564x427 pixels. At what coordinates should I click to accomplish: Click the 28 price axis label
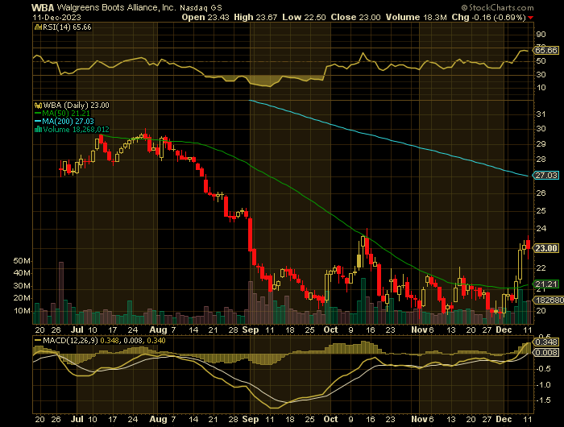tap(541, 160)
